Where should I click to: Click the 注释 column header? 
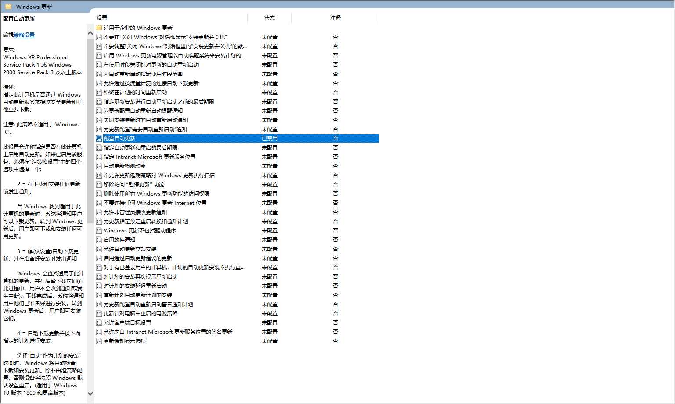(x=336, y=18)
